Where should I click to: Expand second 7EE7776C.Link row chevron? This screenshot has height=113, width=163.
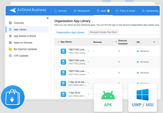[x=88, y=62]
